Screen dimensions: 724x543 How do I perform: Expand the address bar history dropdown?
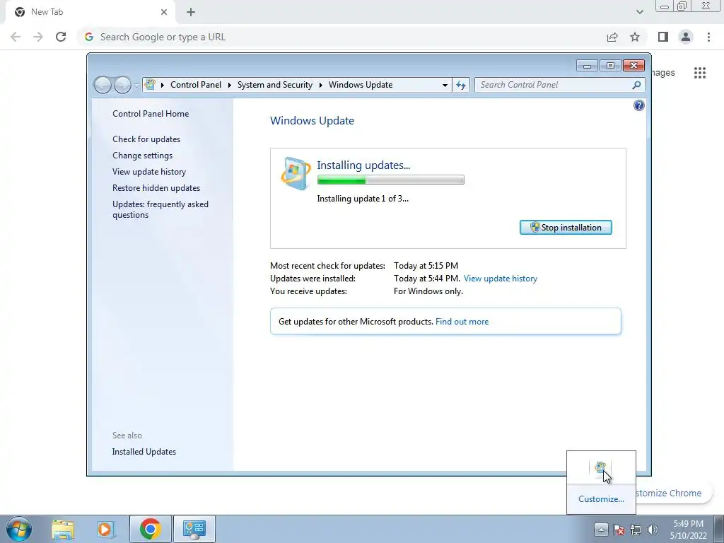point(445,86)
